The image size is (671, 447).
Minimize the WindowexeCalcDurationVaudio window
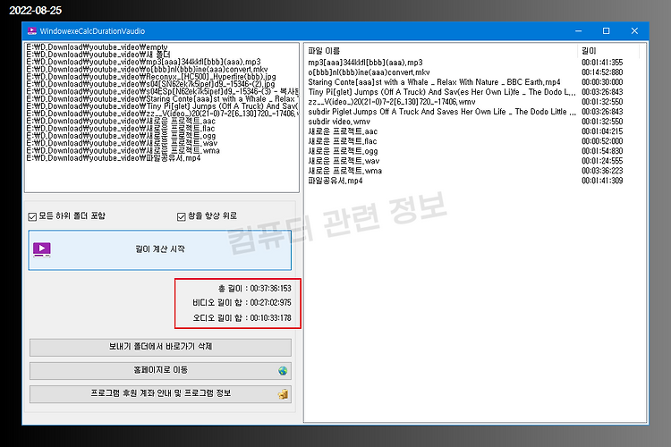(579, 30)
